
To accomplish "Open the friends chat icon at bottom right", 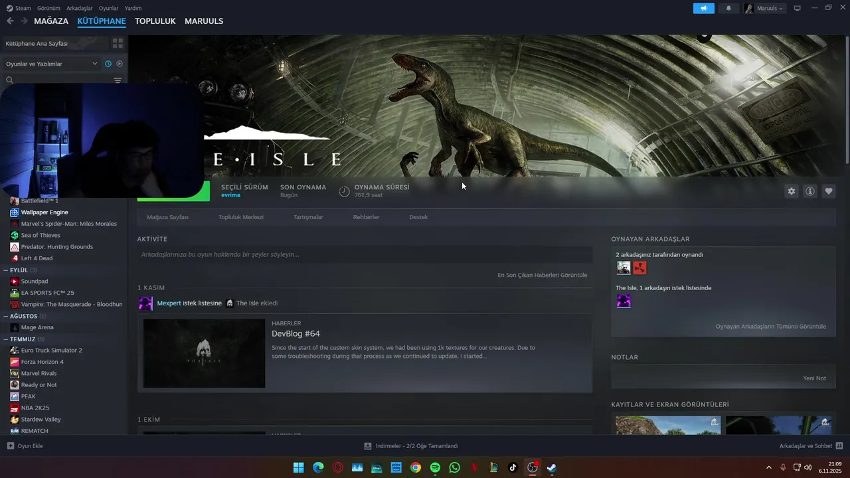I will click(839, 446).
